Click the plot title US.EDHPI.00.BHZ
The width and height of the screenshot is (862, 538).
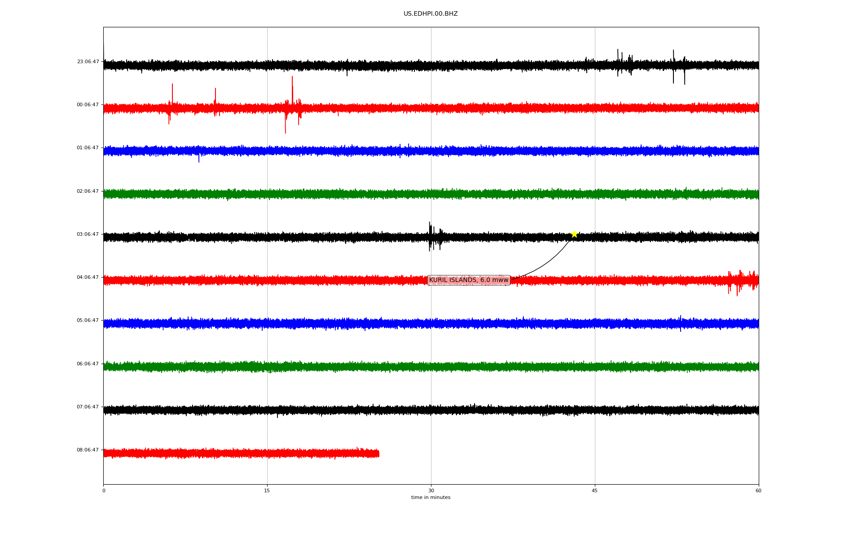tap(431, 14)
